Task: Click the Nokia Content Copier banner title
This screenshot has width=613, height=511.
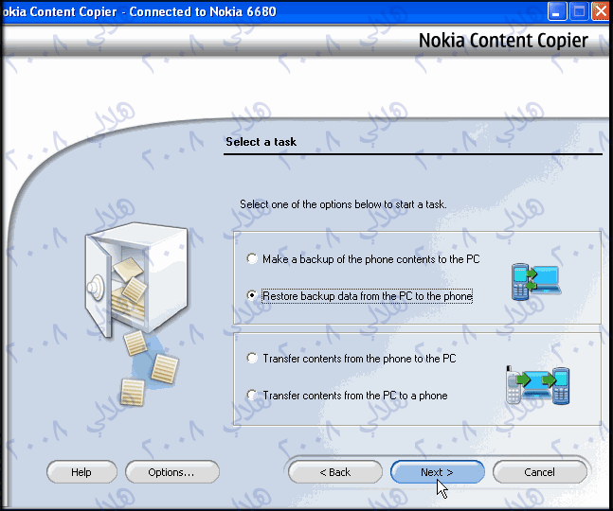Action: 503,41
